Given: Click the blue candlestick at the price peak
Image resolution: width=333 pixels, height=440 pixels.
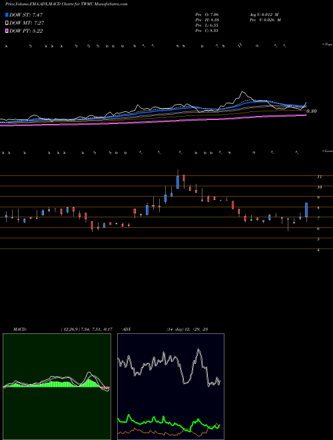Looking at the screenshot, I should tap(178, 182).
